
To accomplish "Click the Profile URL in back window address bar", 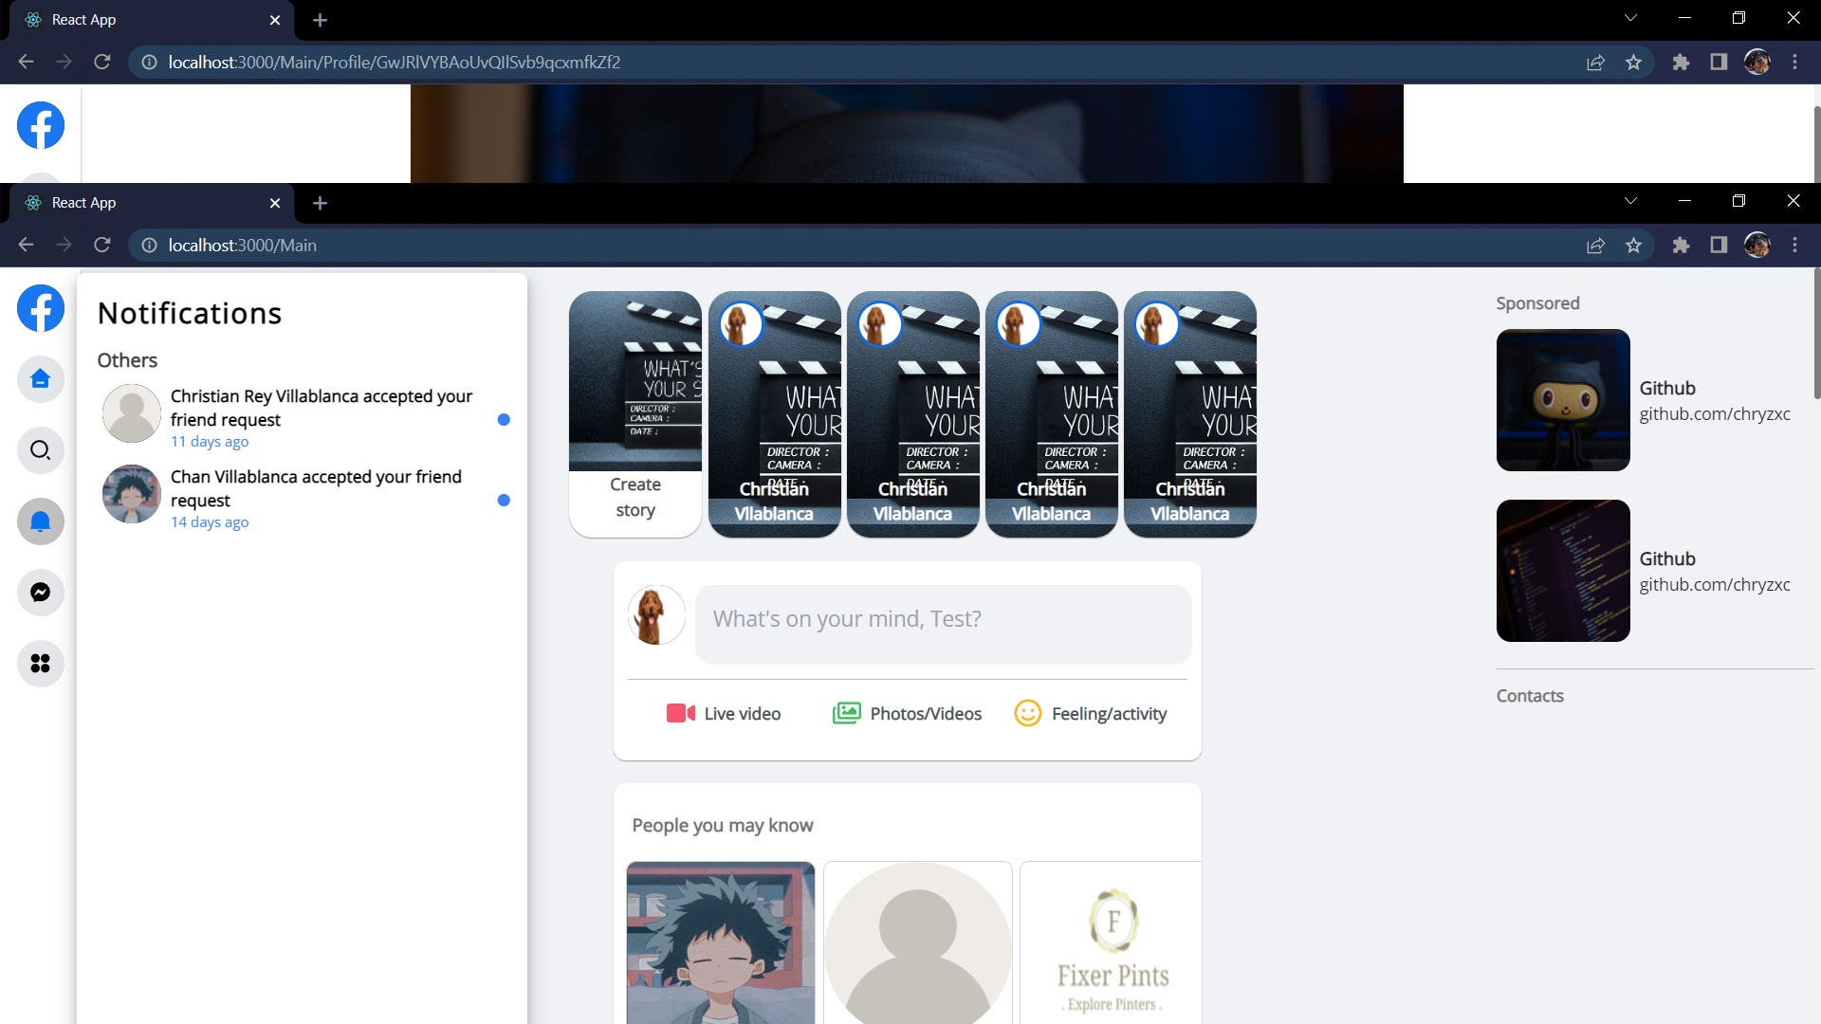I will (x=395, y=62).
